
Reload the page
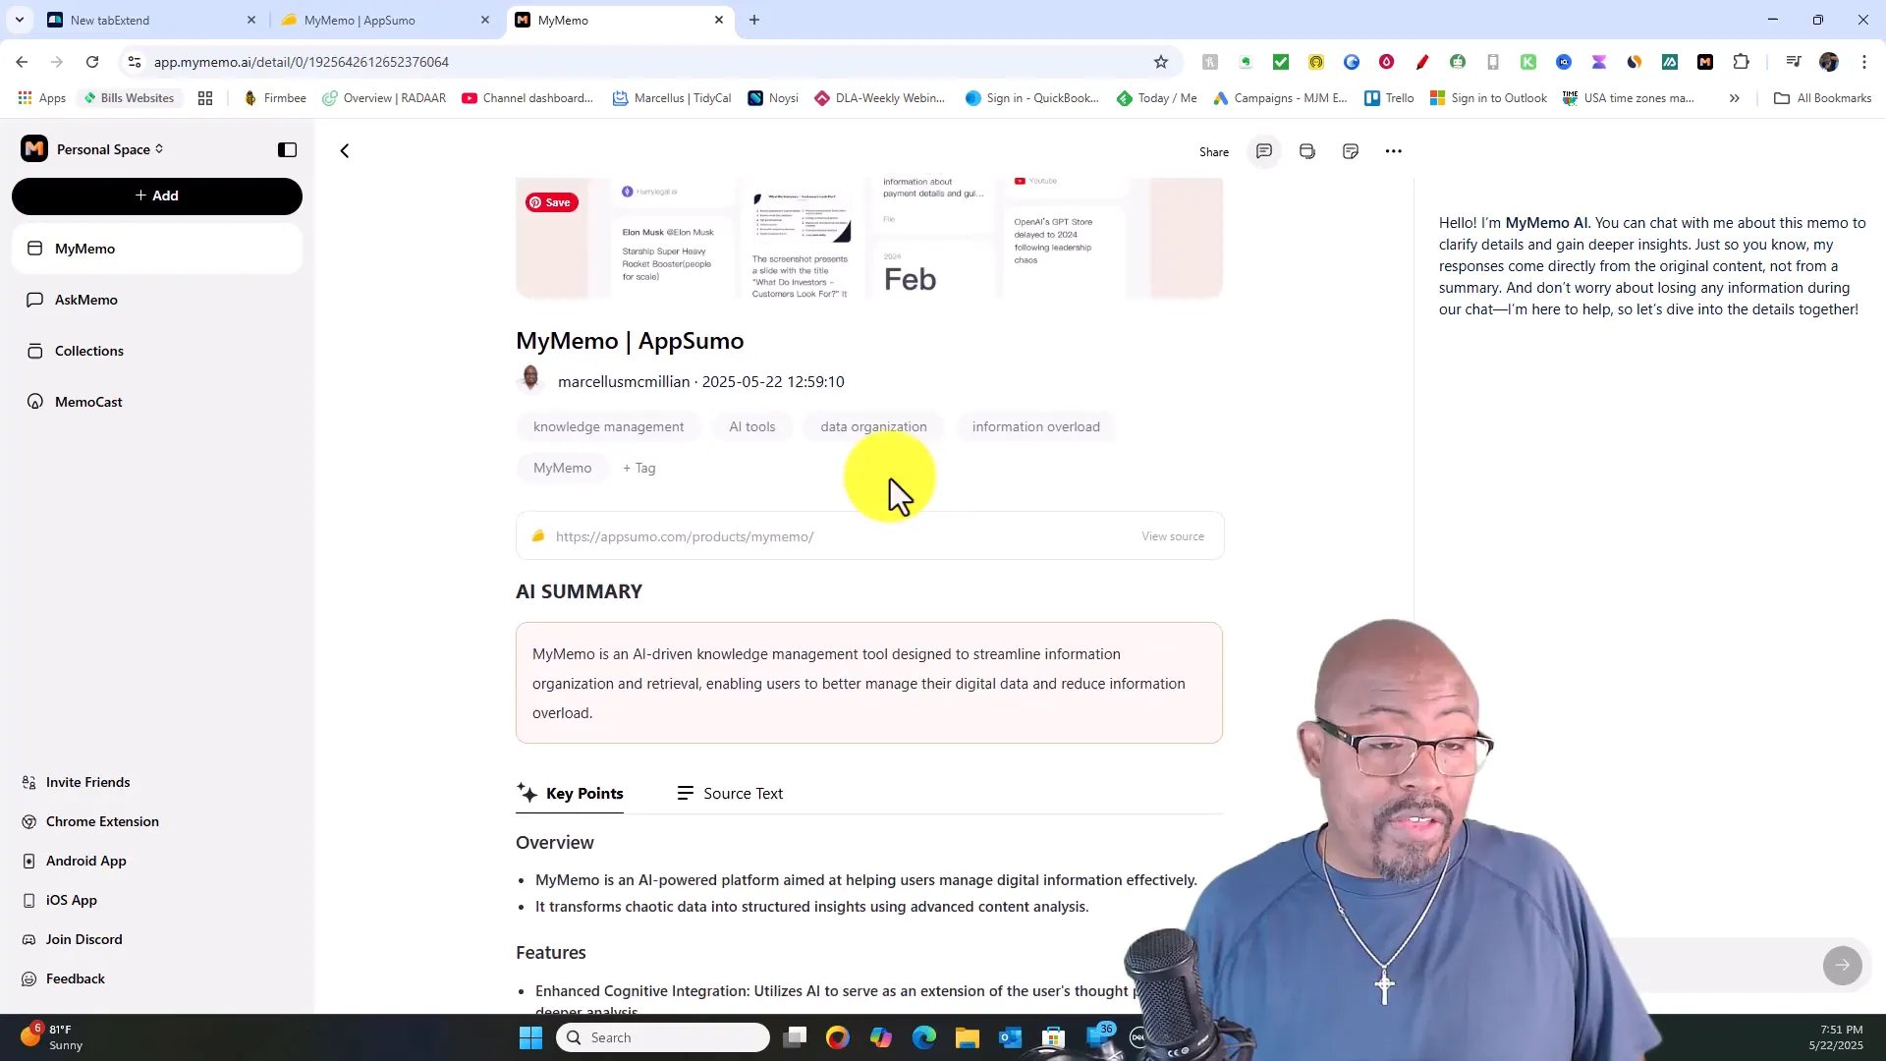tap(92, 62)
